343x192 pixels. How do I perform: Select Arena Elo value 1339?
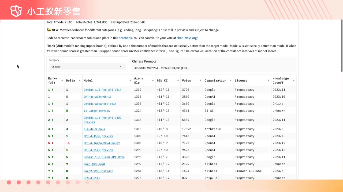[138, 90]
